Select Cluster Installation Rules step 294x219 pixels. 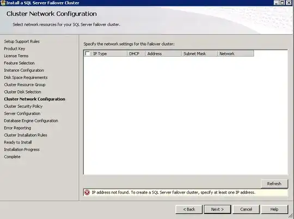click(x=26, y=135)
